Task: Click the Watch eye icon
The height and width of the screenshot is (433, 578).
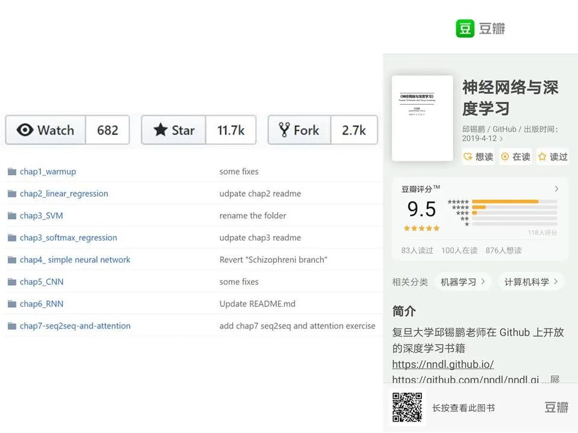Action: [x=25, y=130]
